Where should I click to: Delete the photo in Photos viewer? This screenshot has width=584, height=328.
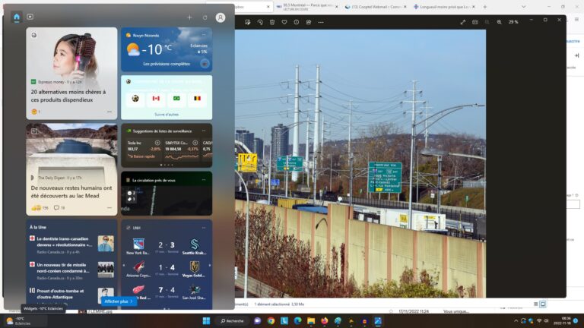271,22
